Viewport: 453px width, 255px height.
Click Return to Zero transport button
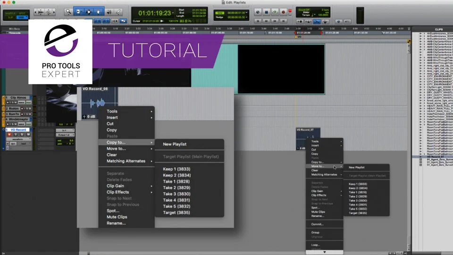[258, 21]
